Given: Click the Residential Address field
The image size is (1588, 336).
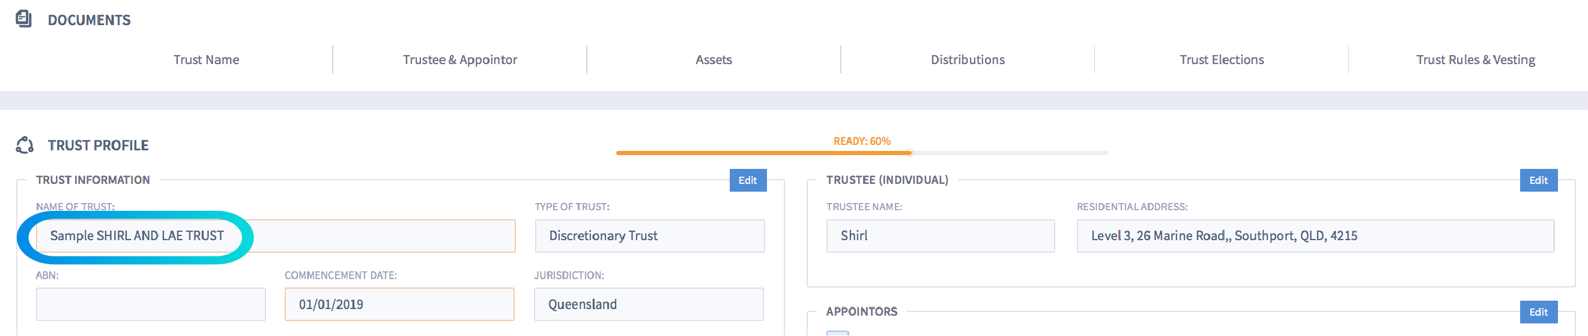Looking at the screenshot, I should click(1314, 236).
